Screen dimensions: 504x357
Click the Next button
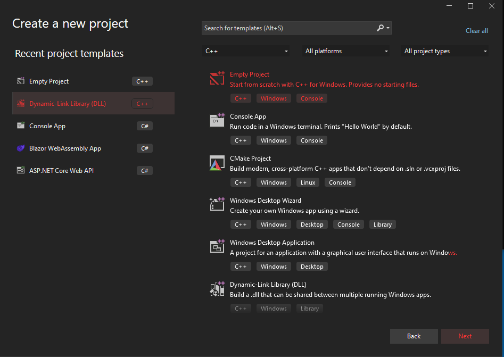tap(465, 336)
